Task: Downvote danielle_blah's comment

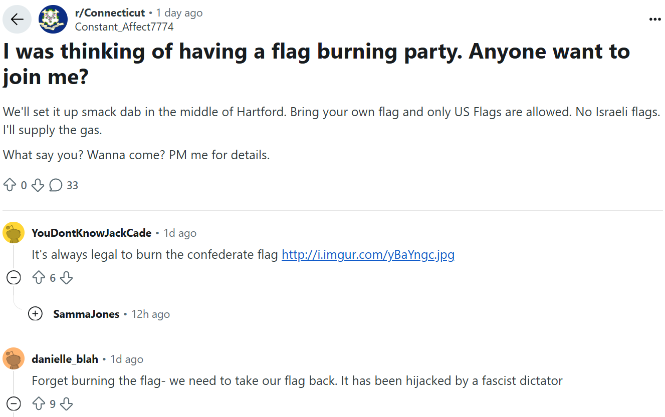Action: 66,403
